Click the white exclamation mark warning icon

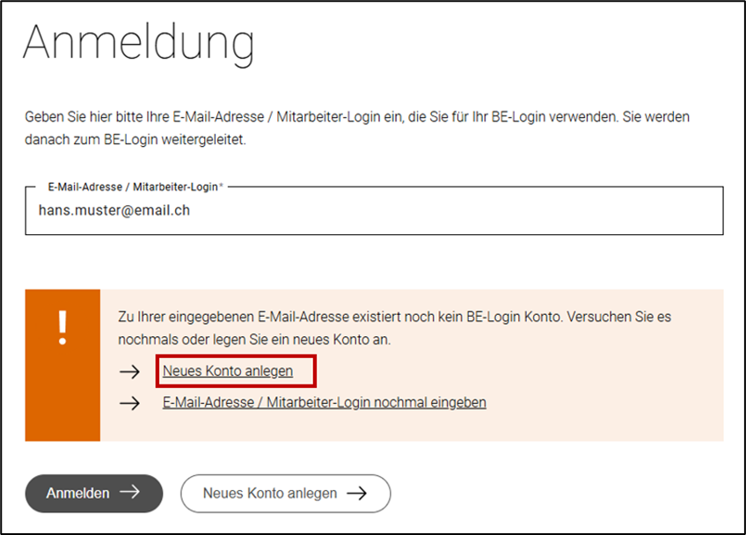(62, 327)
